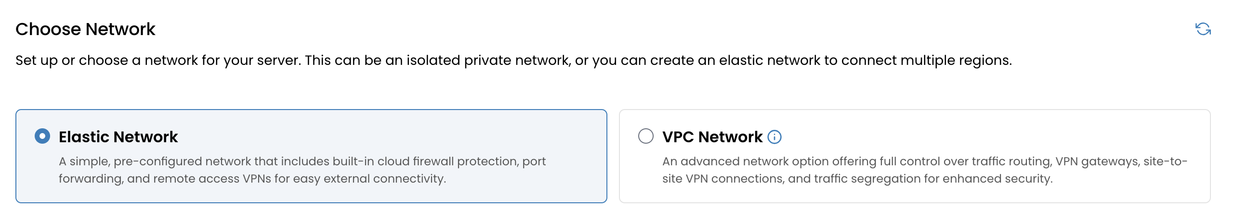Open the VPC Network info tooltip icon
The image size is (1235, 222).
(774, 137)
